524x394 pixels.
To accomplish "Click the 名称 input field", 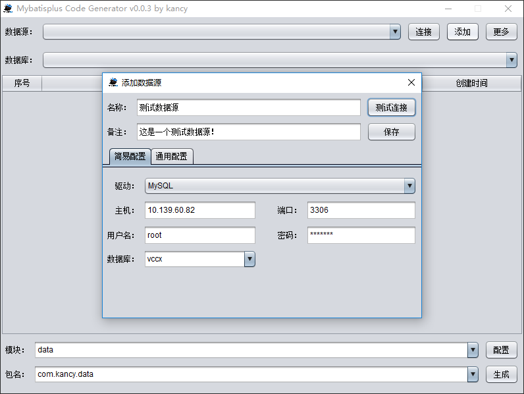I will tap(249, 107).
